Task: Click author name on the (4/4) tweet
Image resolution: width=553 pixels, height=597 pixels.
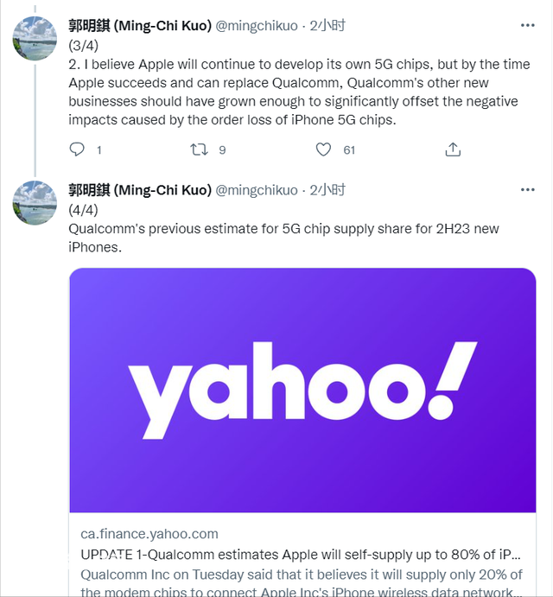Action: click(x=140, y=189)
